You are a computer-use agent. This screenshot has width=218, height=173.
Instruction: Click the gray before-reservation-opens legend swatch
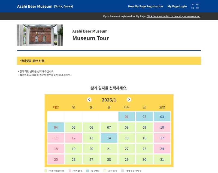pos(122,171)
